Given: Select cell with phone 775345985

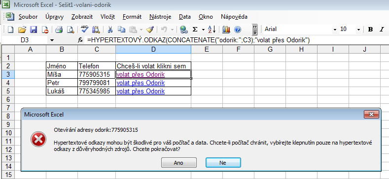Looking at the screenshot, I should pyautogui.click(x=97, y=91).
